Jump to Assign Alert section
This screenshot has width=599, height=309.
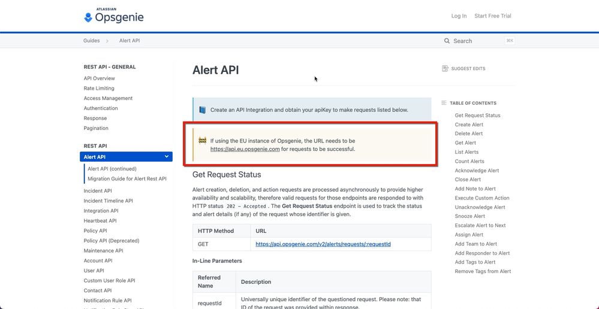point(469,235)
